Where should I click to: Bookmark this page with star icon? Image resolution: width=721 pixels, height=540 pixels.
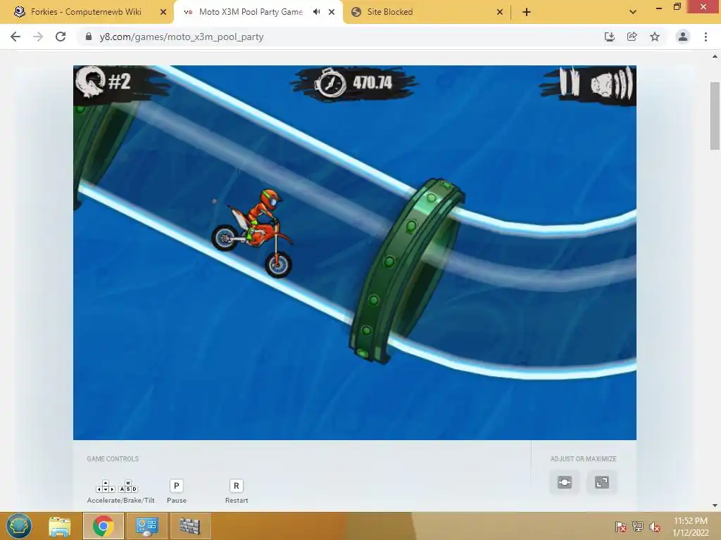point(655,37)
